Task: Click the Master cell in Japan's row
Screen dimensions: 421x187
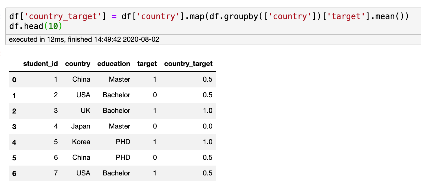Action: tap(119, 126)
